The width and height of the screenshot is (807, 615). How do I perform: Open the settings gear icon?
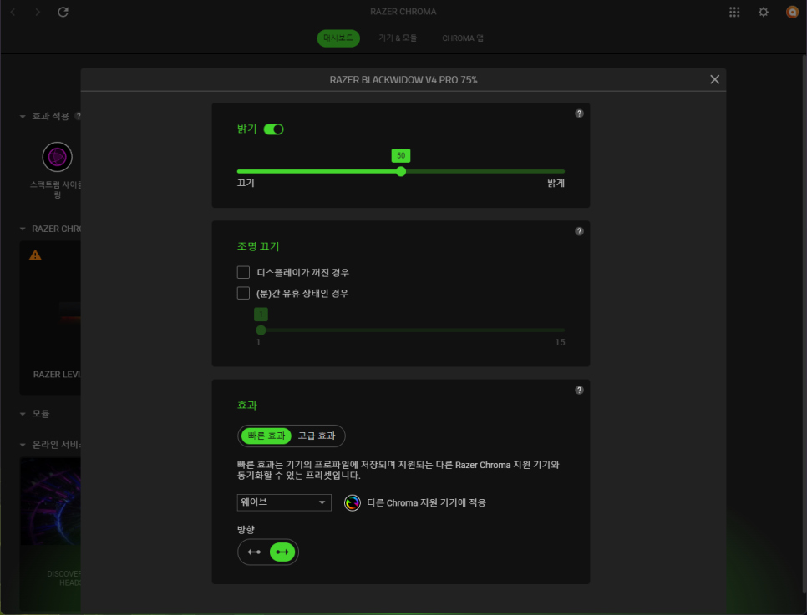point(764,12)
